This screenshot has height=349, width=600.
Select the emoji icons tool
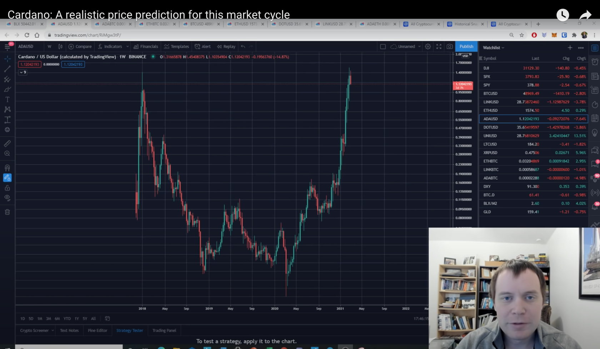(7, 130)
